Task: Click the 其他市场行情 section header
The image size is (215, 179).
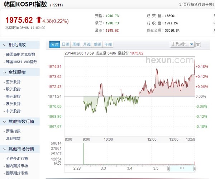Action: pyautogui.click(x=20, y=149)
